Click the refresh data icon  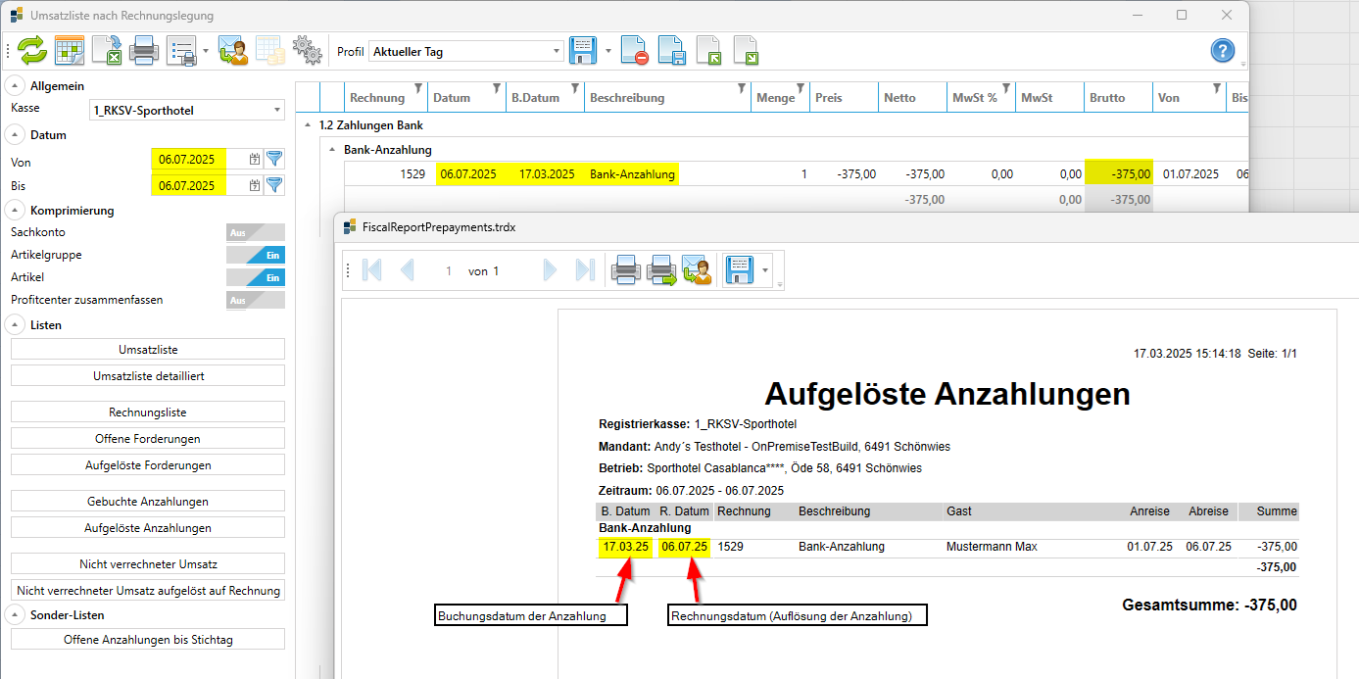31,50
